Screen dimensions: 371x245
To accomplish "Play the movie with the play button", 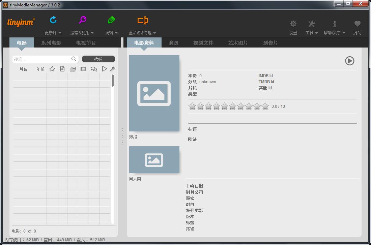I will pos(349,61).
